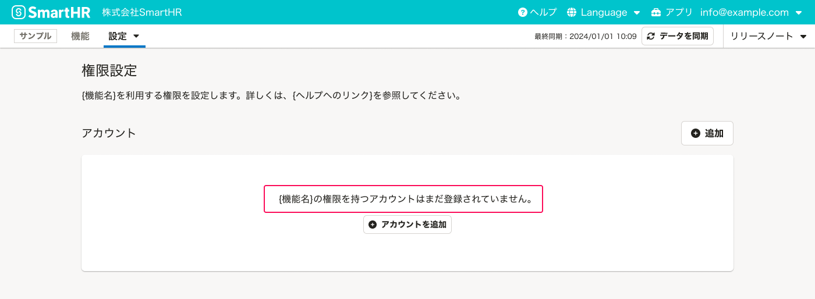Switch to the 機能 tab
The image size is (815, 299).
point(80,36)
